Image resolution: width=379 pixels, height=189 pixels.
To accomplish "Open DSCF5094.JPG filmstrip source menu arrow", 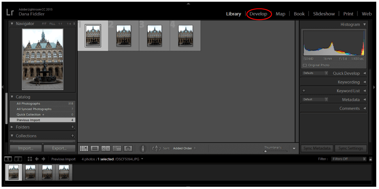I will (x=142, y=159).
